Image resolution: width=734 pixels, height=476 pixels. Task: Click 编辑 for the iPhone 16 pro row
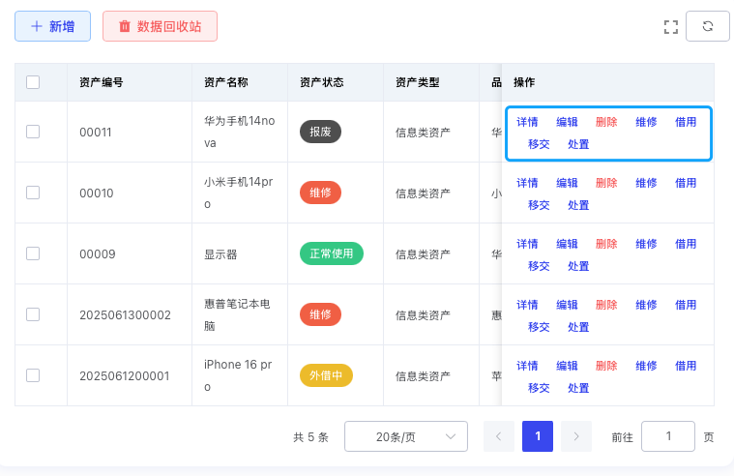(x=567, y=366)
